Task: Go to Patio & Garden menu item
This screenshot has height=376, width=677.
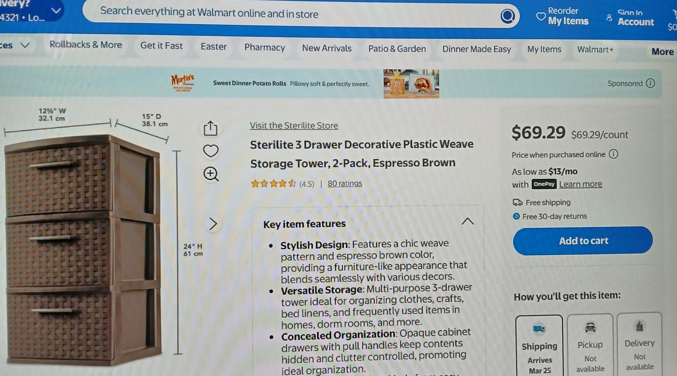Action: pyautogui.click(x=397, y=49)
